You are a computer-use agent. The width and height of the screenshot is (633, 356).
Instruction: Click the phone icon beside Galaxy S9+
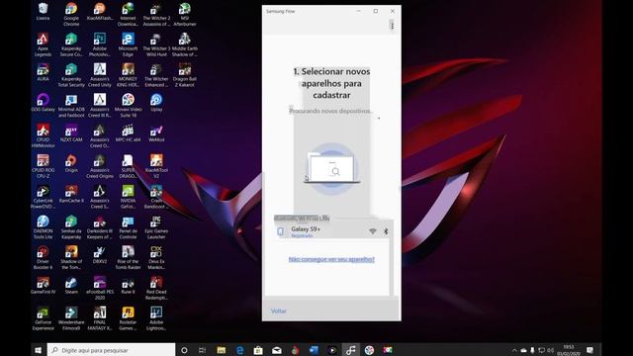(x=280, y=231)
